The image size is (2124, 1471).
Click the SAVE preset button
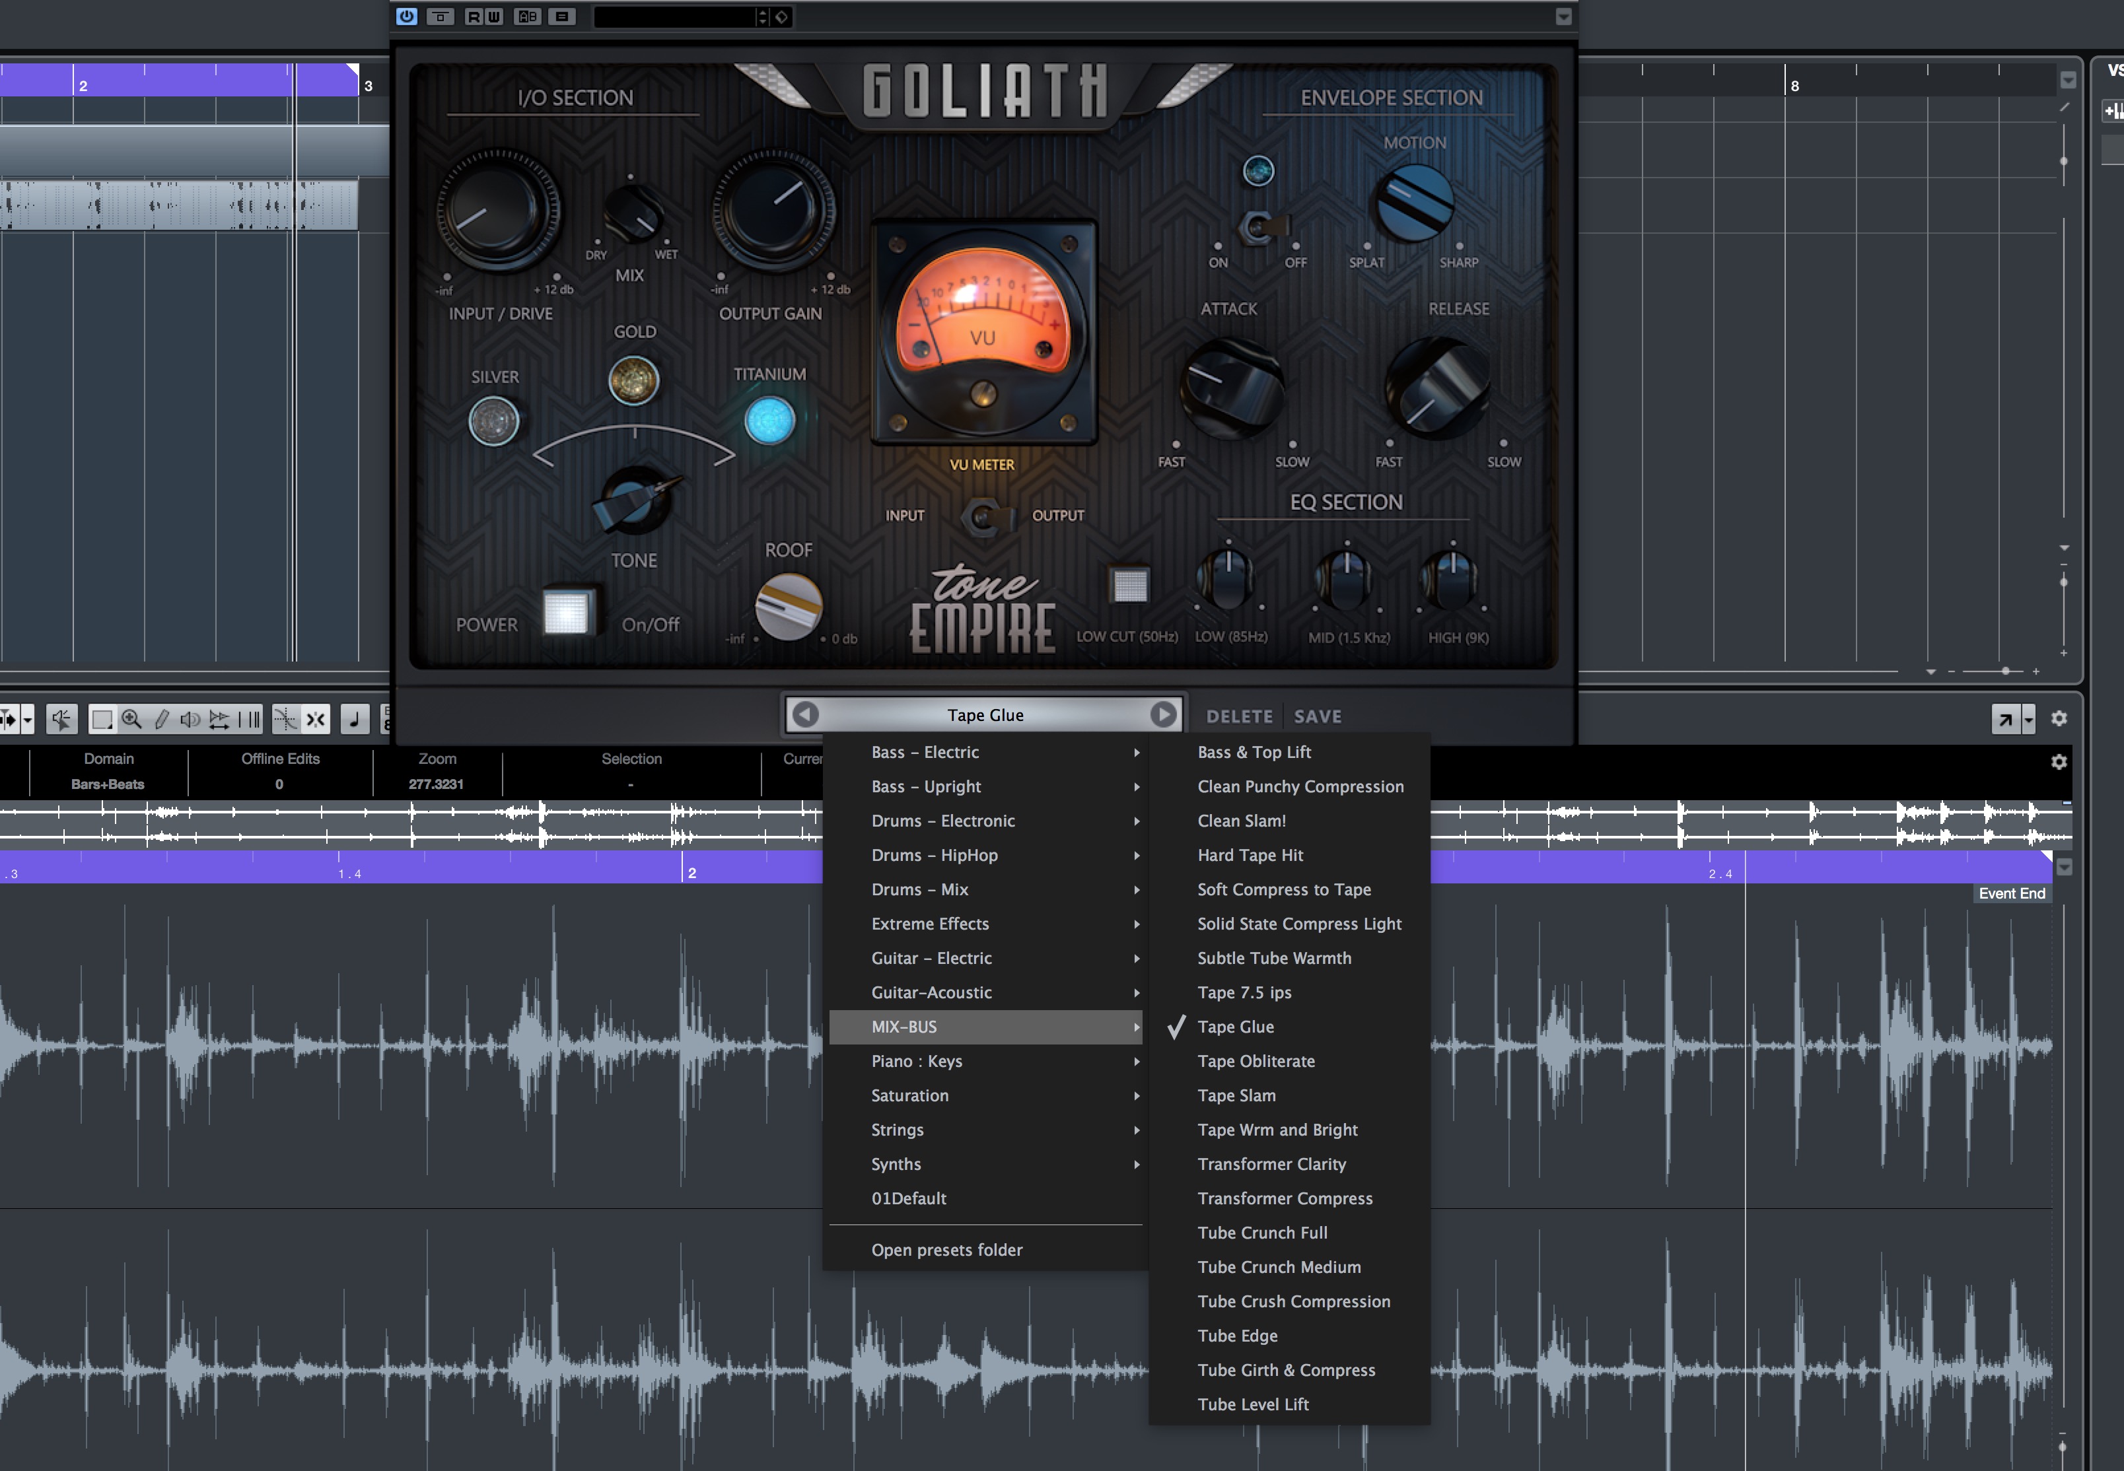tap(1318, 717)
